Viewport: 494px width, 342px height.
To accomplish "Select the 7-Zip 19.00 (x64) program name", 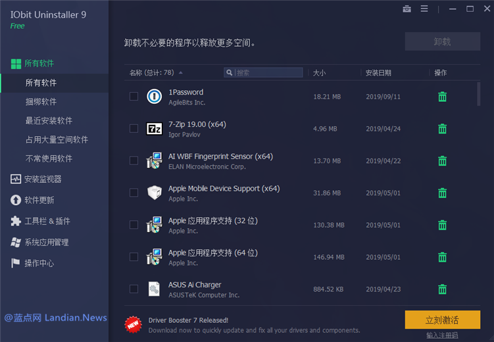I will click(x=197, y=124).
